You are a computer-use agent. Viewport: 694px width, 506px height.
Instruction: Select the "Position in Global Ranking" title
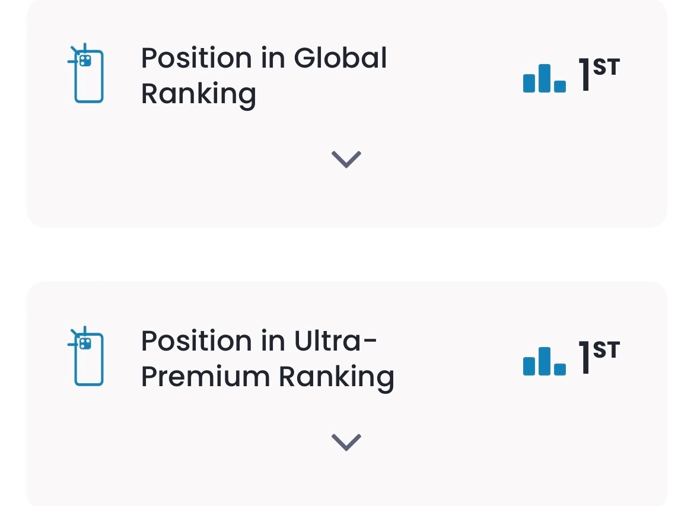pyautogui.click(x=263, y=75)
